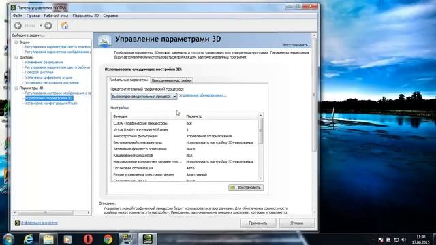
Task: Click the Авто value for Потоковая оптимизация
Action: 190,168
